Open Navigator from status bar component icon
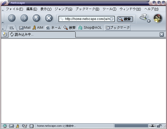The width and height of the screenshot is (167, 129). (5, 126)
